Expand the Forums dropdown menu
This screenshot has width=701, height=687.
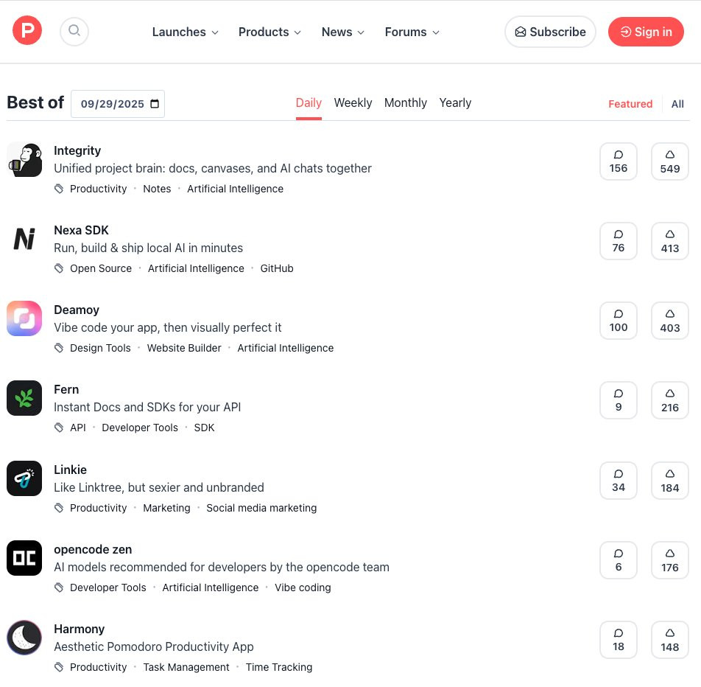(412, 32)
